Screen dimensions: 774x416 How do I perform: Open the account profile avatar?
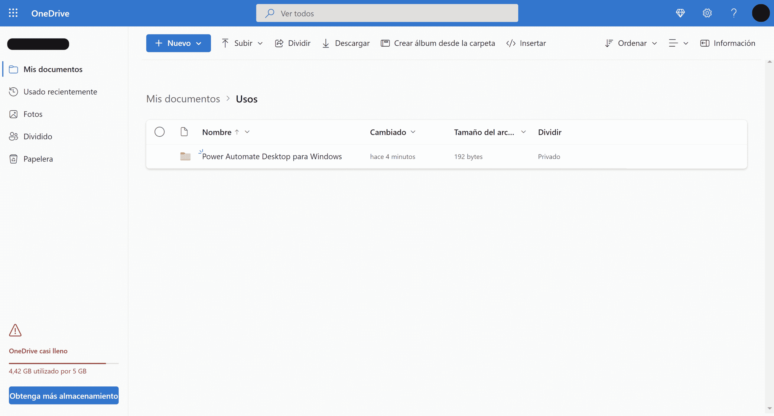[x=761, y=13]
